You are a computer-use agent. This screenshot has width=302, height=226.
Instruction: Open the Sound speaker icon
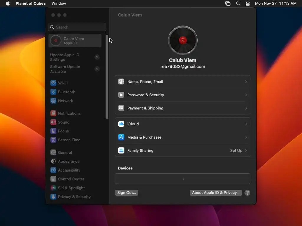(x=53, y=122)
